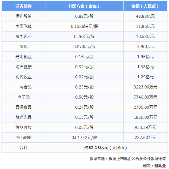Select the 48.88亿元 amount cell
The height and width of the screenshot is (169, 169).
point(145,16)
